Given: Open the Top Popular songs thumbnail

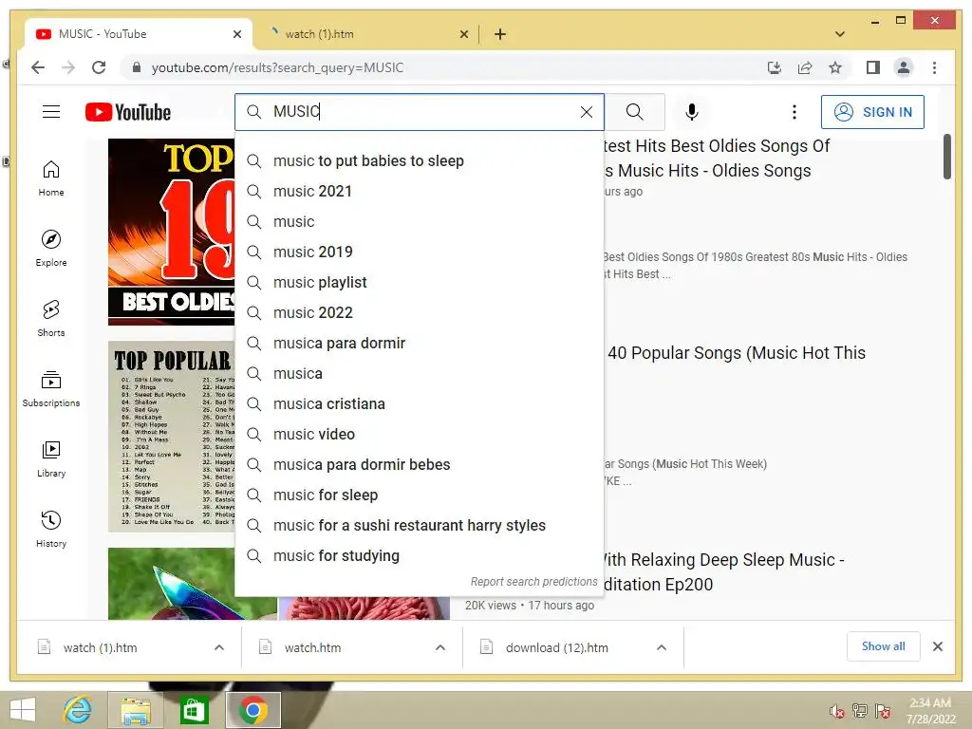Looking at the screenshot, I should [171, 437].
